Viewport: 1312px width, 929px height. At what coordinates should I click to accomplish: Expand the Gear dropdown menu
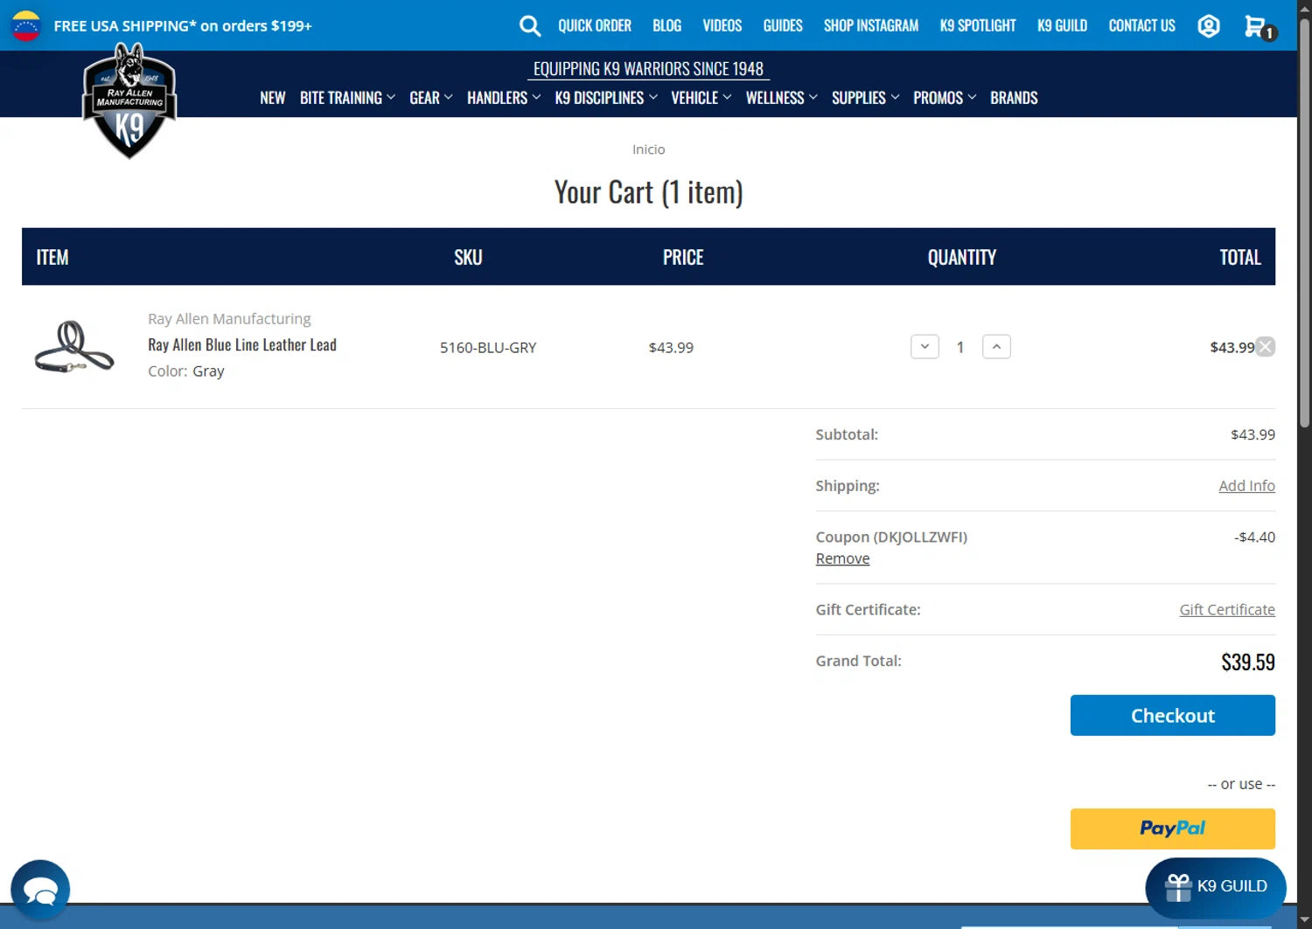click(431, 98)
